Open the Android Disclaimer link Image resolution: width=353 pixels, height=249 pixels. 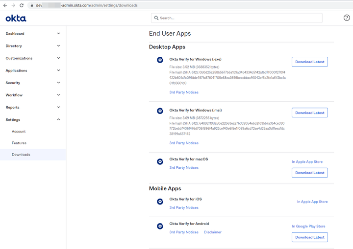[x=213, y=232]
